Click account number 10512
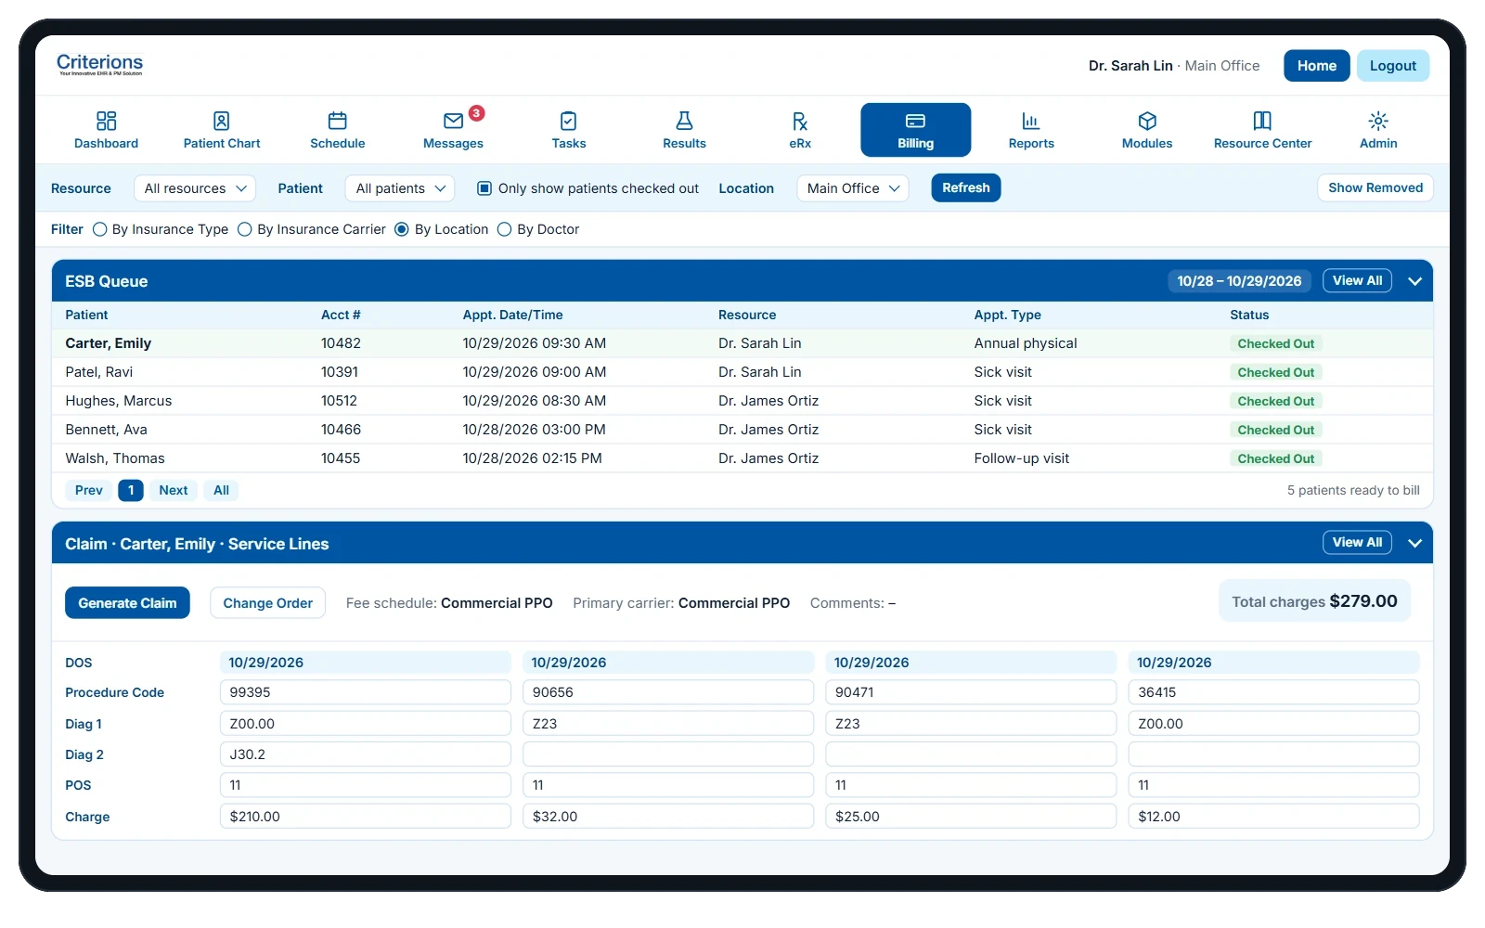 pyautogui.click(x=339, y=401)
